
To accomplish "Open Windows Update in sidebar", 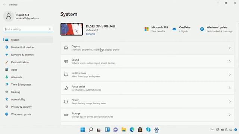I will click(x=28, y=114).
